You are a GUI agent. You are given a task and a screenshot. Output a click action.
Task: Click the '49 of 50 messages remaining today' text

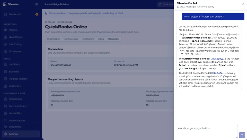pos(195,7)
